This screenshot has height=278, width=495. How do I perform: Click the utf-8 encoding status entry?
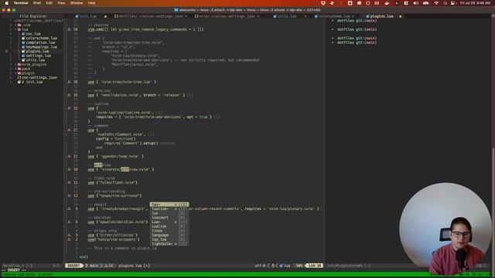(x=261, y=266)
